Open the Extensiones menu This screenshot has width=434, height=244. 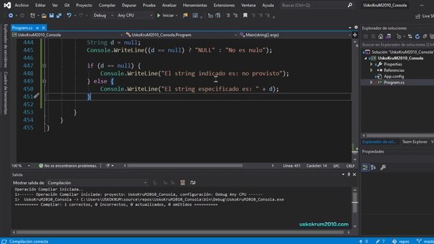point(224,5)
